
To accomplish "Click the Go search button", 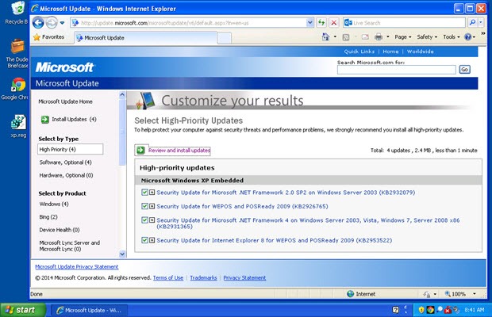I will (x=464, y=70).
